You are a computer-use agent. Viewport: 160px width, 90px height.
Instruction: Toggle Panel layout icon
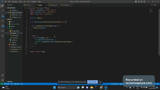(x=139, y=1)
